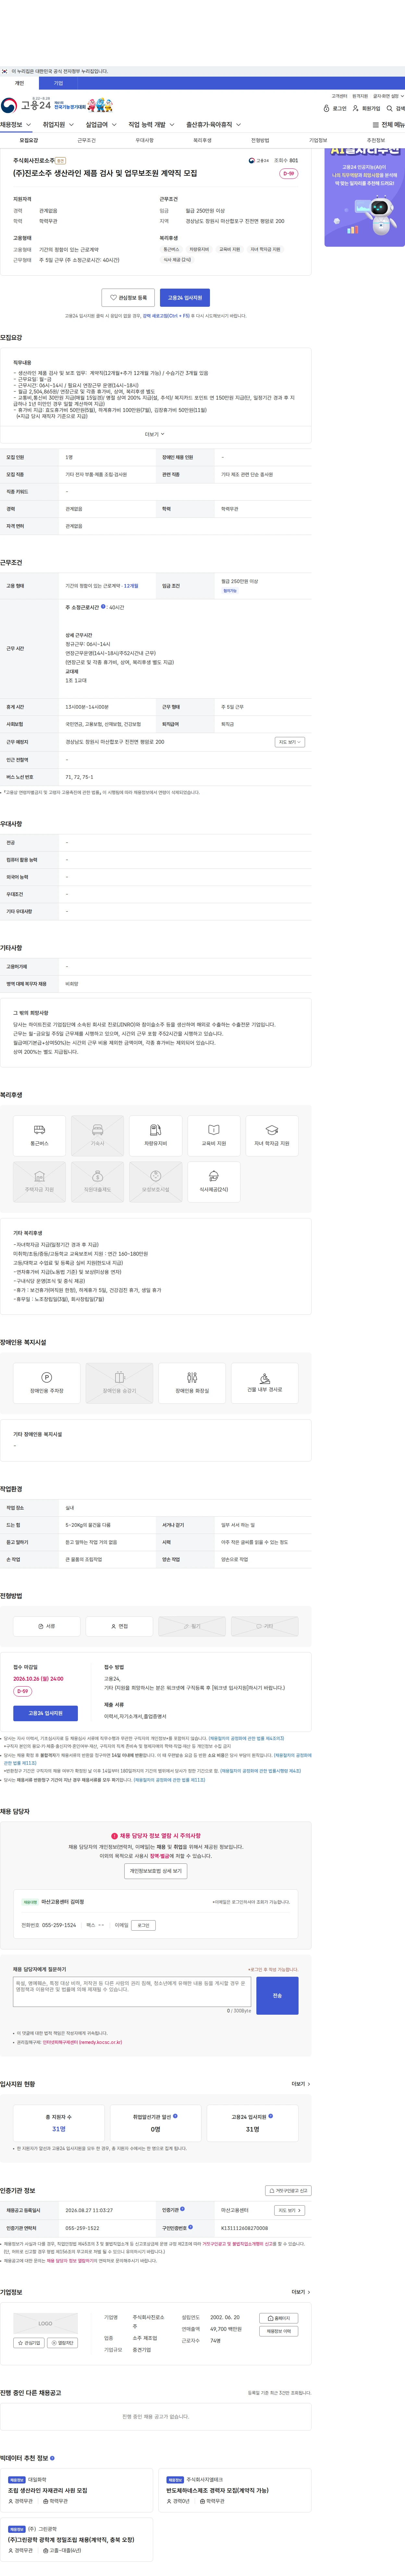Switch to the 기업 tab at top

58,83
